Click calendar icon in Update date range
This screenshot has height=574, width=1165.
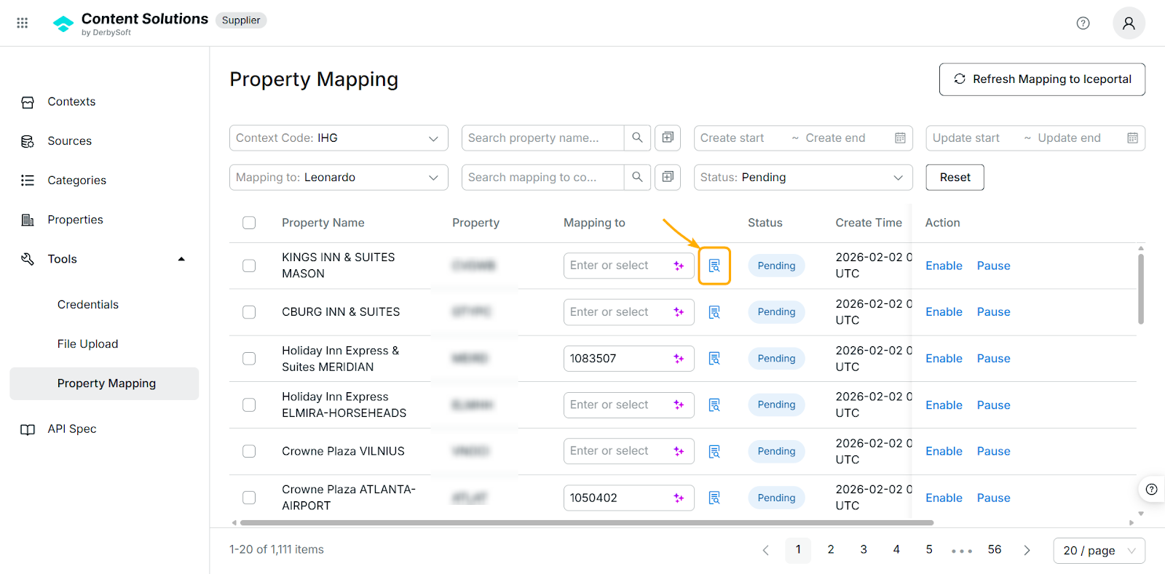(1132, 138)
